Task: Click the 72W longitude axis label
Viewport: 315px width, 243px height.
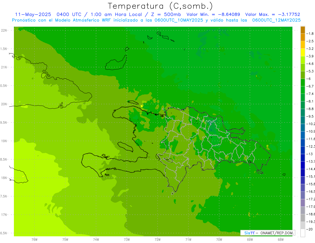Action: (x=157, y=239)
